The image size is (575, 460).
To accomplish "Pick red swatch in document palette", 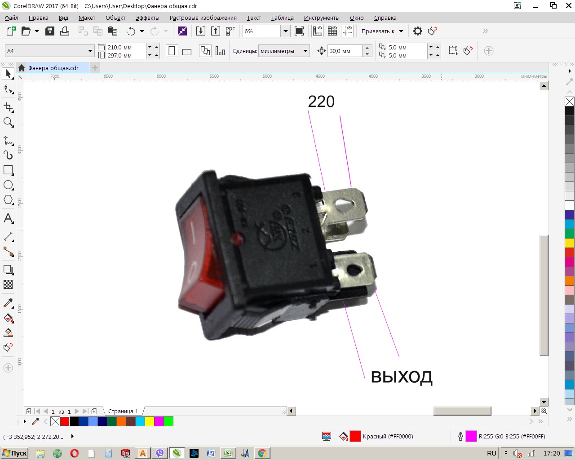I will click(65, 421).
